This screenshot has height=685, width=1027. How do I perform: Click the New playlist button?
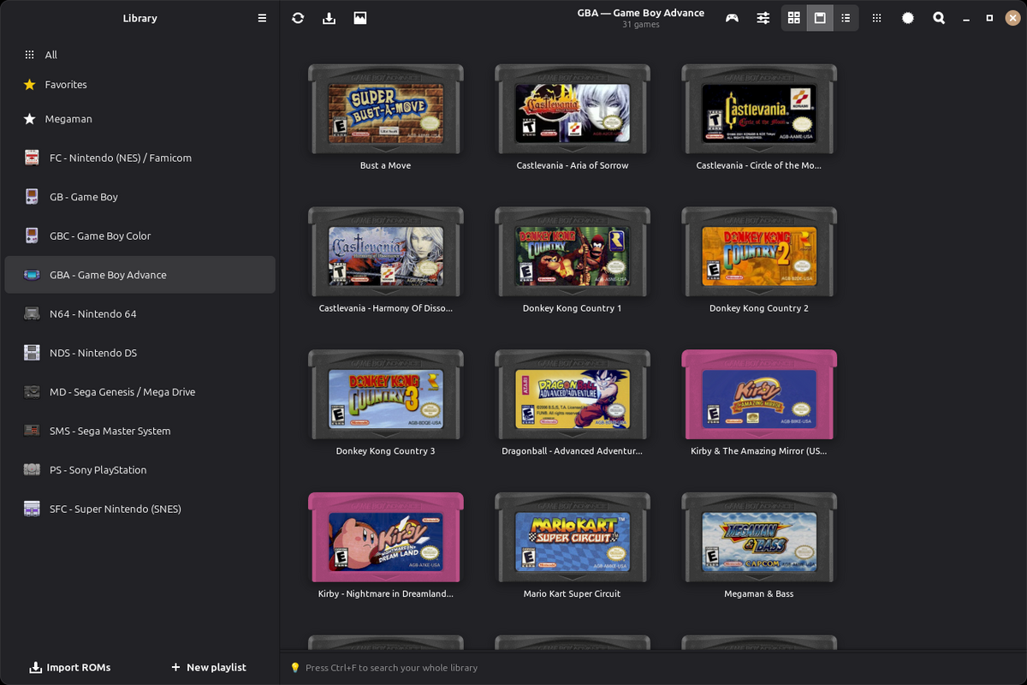(x=208, y=667)
